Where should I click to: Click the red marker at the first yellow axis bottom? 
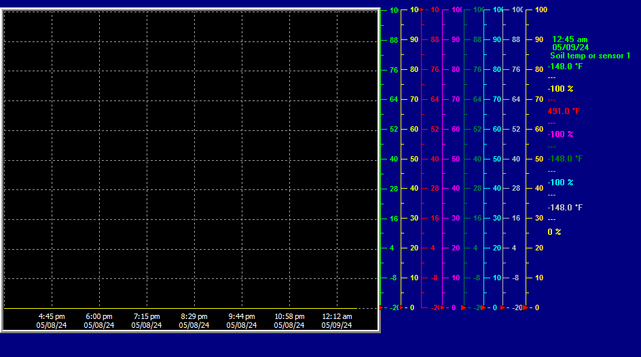[402, 307]
